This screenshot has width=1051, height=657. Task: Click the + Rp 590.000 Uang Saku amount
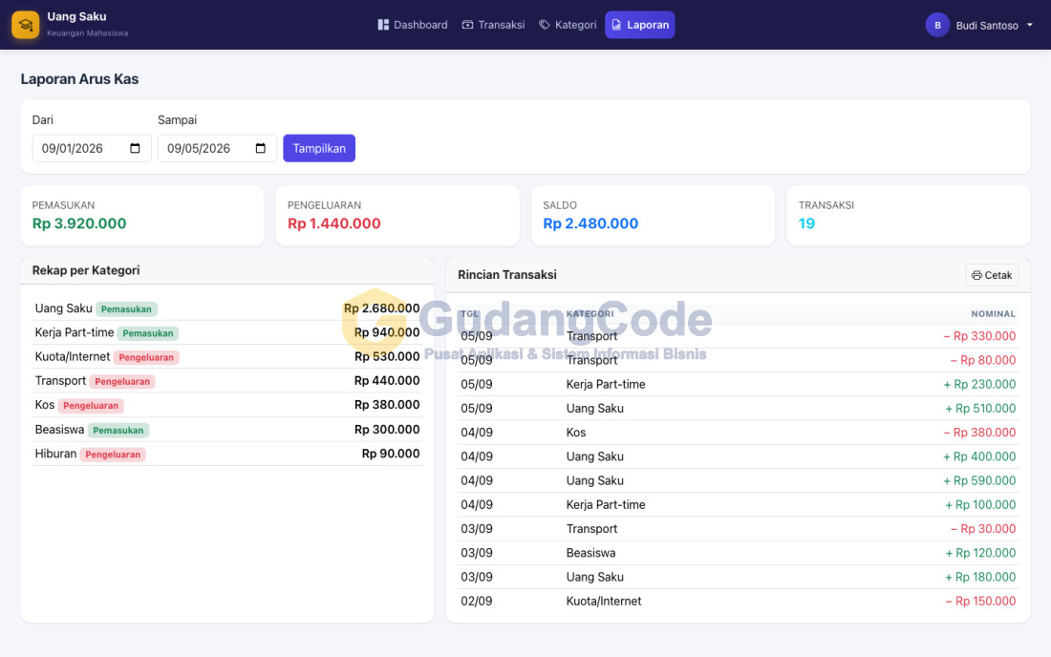979,481
